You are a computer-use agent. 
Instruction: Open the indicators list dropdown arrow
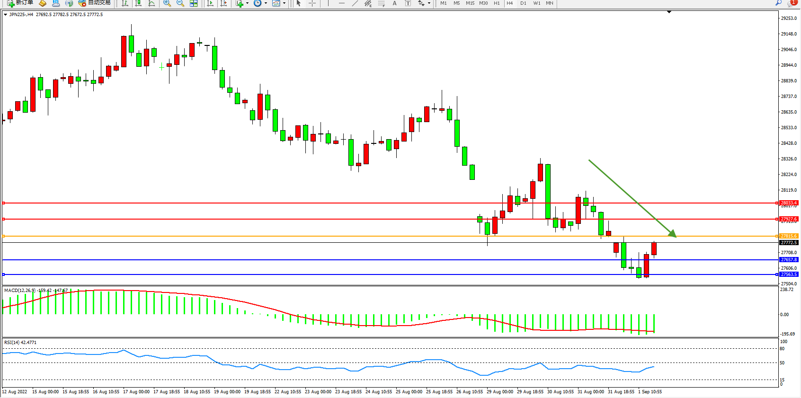pyautogui.click(x=247, y=3)
